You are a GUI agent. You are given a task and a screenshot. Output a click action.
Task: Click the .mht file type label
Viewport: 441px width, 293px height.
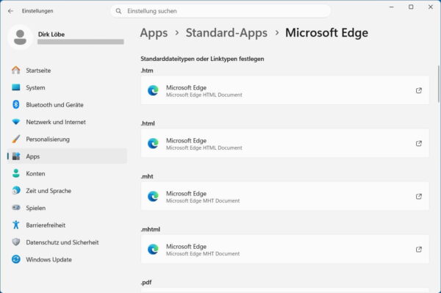tap(147, 176)
